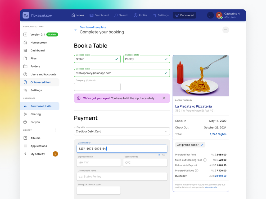Click the Pay with dropdown arrow
Image resolution: width=266 pixels, height=199 pixels.
coord(166,131)
